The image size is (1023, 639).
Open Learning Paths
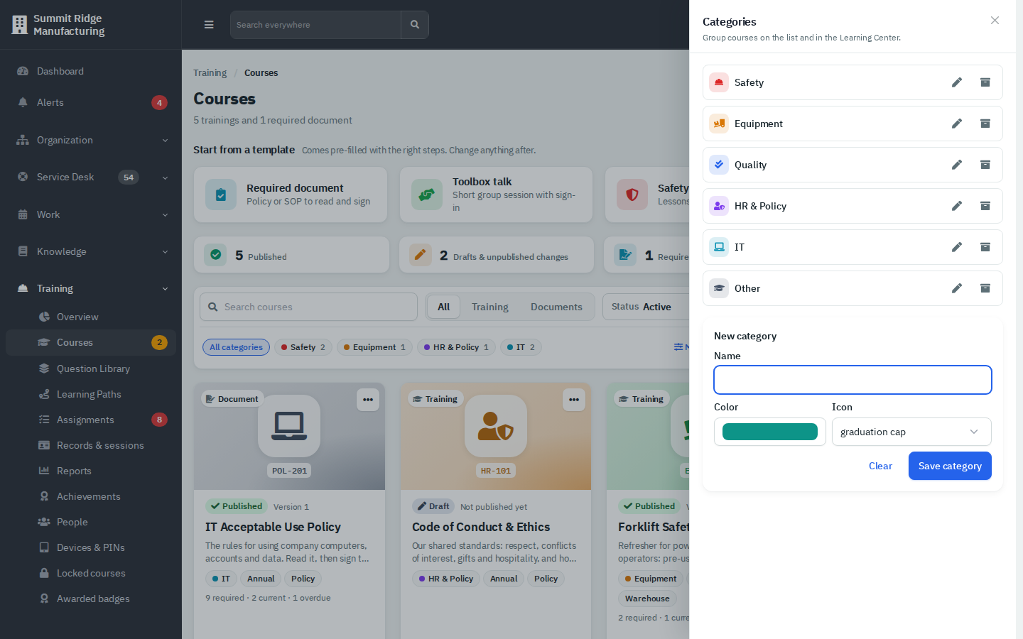[91, 394]
